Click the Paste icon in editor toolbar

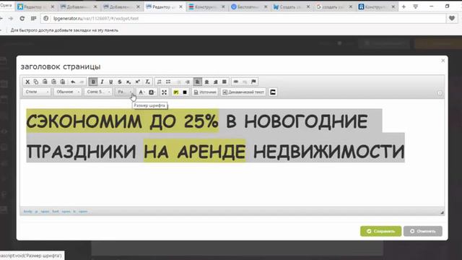(x=45, y=82)
